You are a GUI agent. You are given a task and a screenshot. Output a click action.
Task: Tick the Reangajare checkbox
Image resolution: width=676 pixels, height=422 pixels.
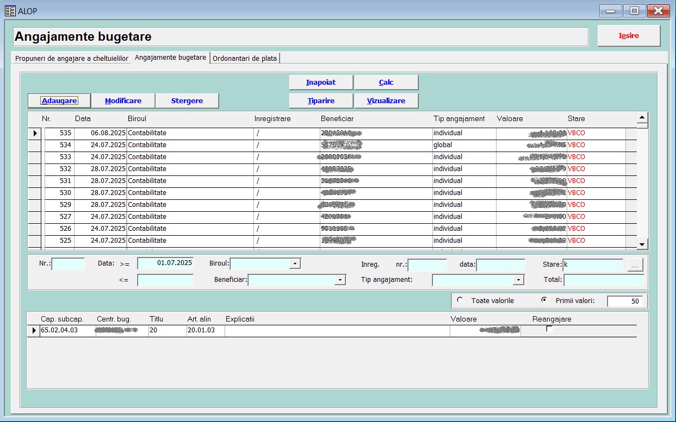[549, 329]
